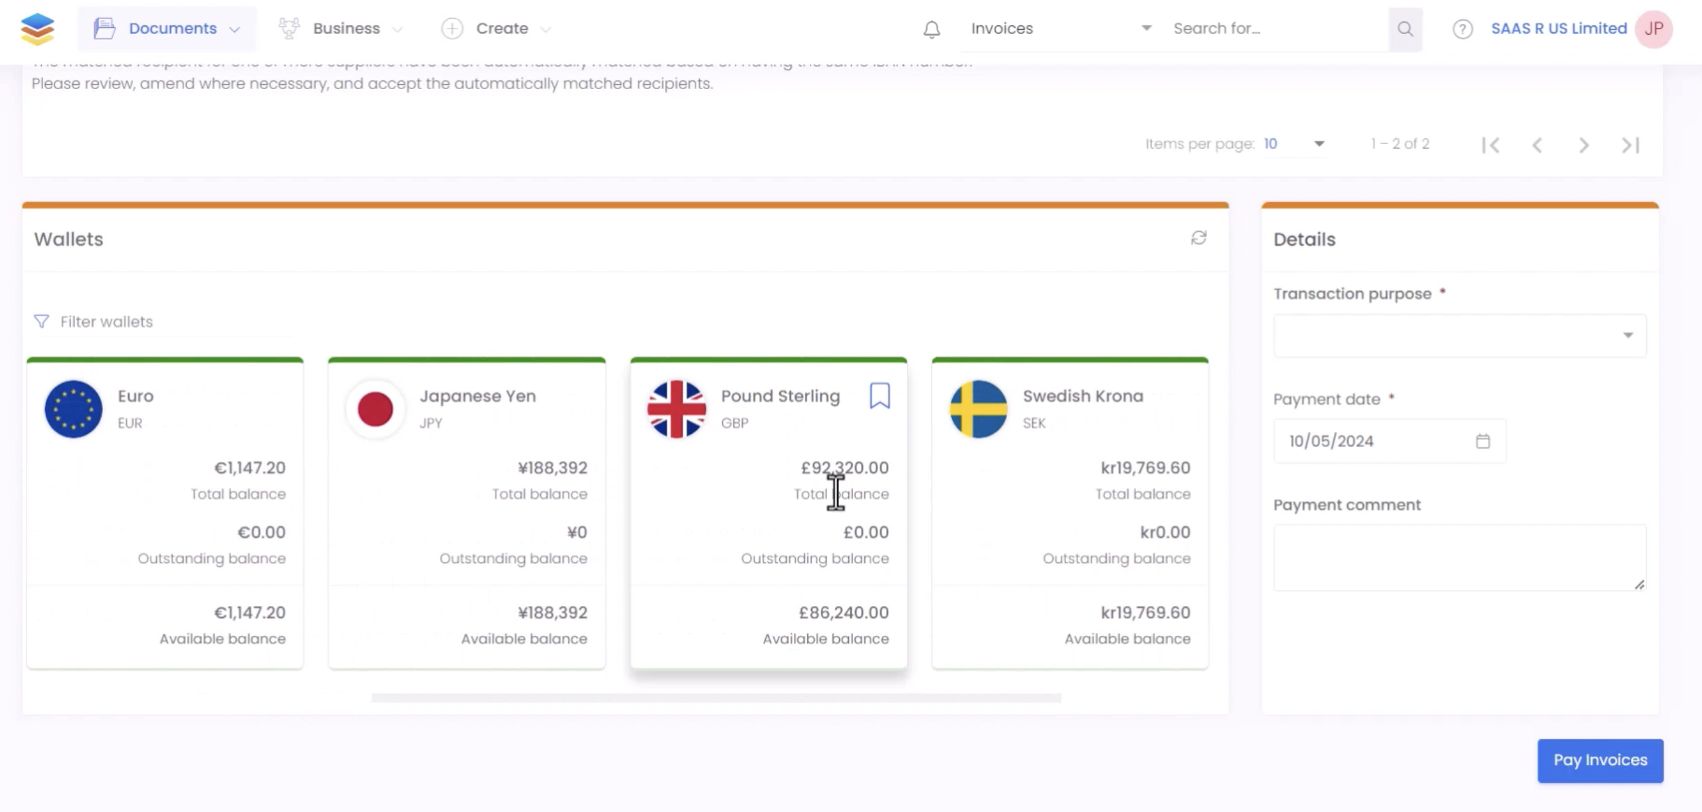Go to the last page

tap(1630, 145)
